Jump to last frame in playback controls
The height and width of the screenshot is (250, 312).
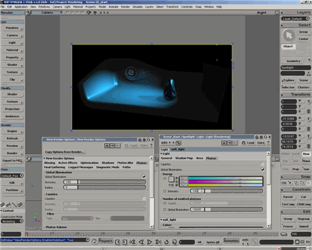coord(158,242)
